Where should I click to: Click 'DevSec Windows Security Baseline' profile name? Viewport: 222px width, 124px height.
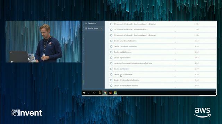(x=127, y=80)
